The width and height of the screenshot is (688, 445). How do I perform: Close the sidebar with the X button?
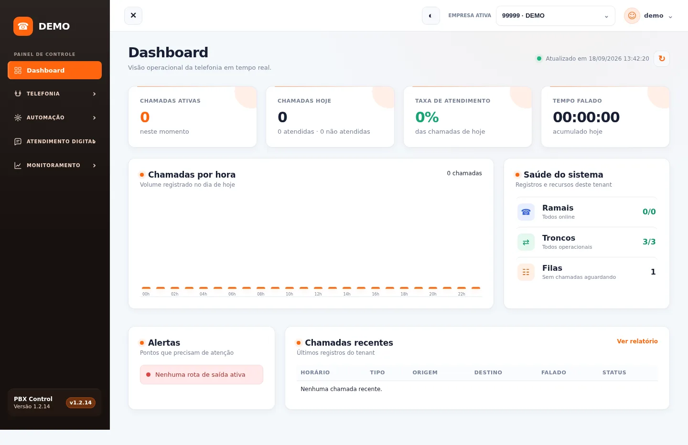pos(133,15)
